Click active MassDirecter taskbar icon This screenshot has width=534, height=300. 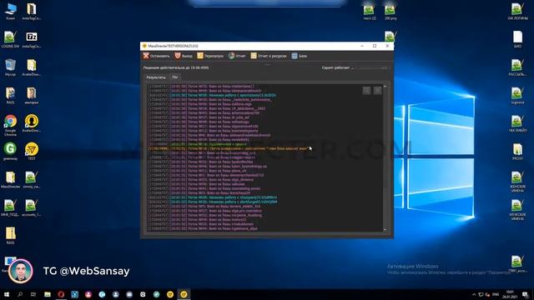pos(184,294)
